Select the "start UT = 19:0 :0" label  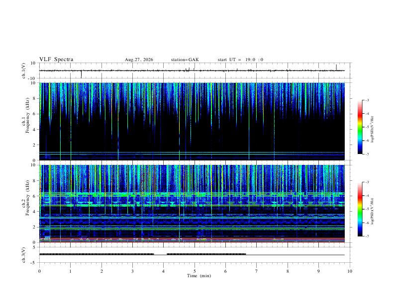pyautogui.click(x=240, y=60)
